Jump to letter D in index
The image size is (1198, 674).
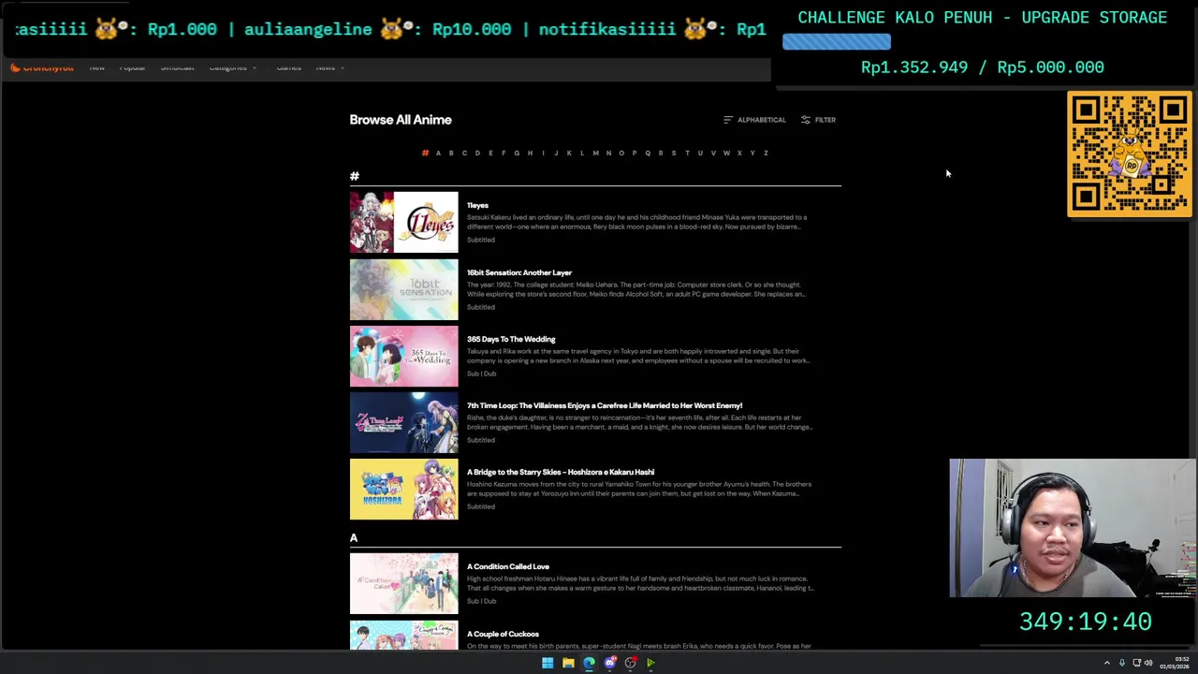(477, 153)
